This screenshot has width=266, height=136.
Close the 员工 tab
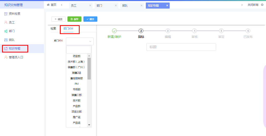click(90, 6)
